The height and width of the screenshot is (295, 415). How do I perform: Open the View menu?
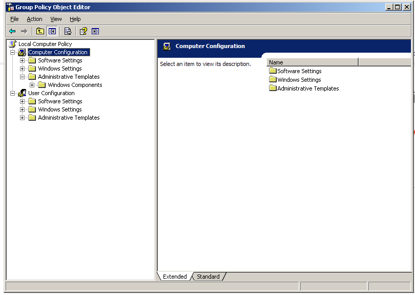click(56, 19)
